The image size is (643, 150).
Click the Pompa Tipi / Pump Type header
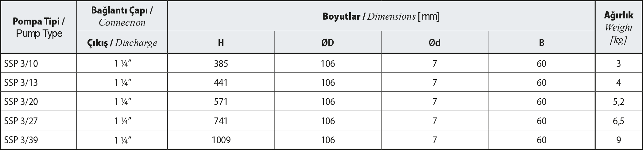pyautogui.click(x=39, y=27)
